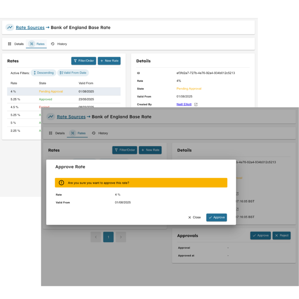The image size is (299, 299).
Task: Click the Valid From Date filter chip
Action: click(x=73, y=73)
